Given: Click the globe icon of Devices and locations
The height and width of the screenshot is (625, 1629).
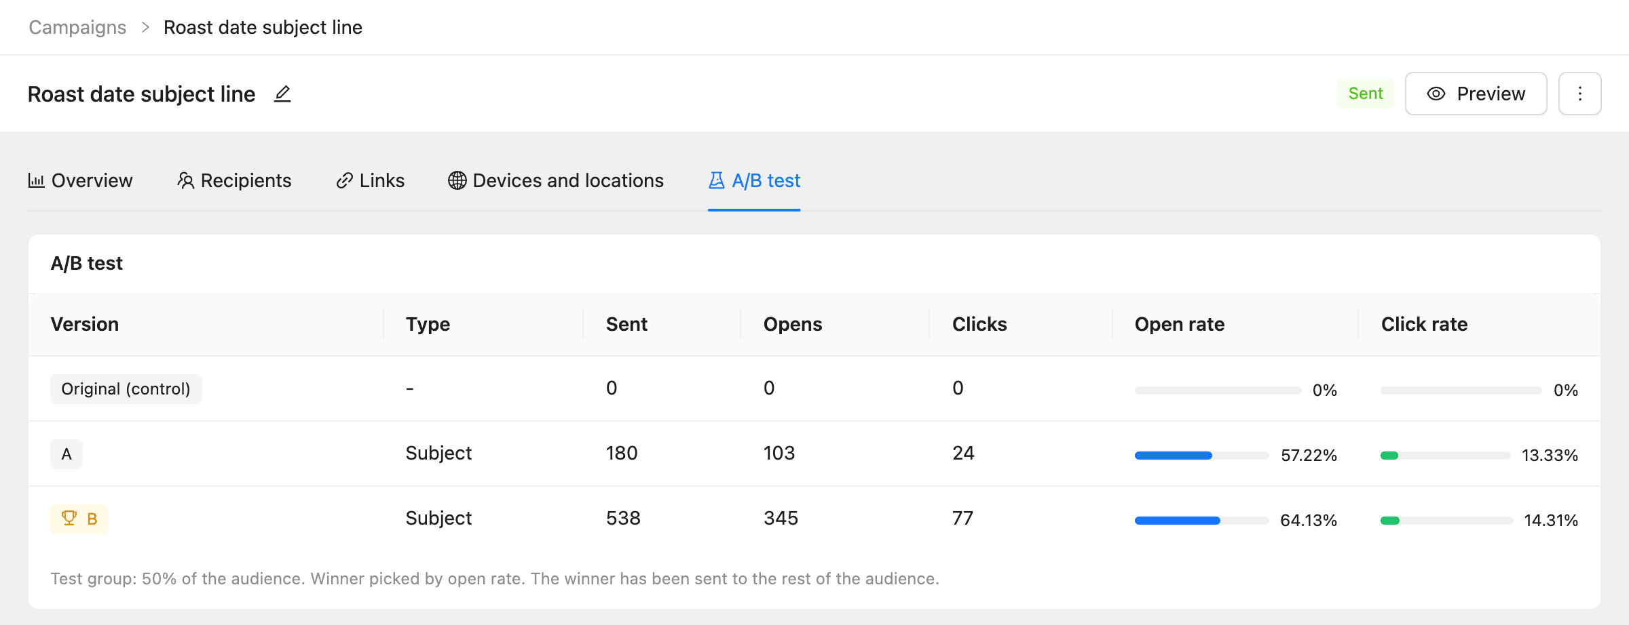Looking at the screenshot, I should [x=457, y=180].
